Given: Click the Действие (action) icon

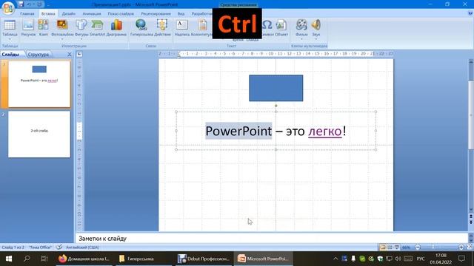Looking at the screenshot, I should click(x=162, y=24).
